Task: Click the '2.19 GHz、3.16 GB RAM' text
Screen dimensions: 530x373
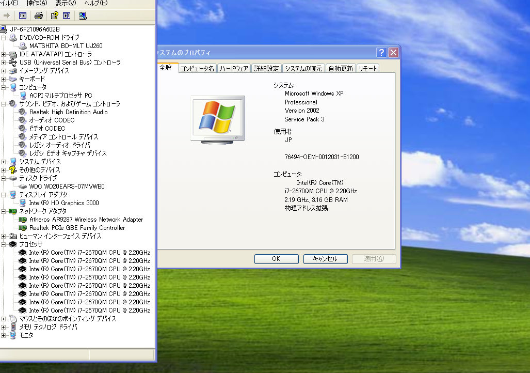Action: coord(316,200)
